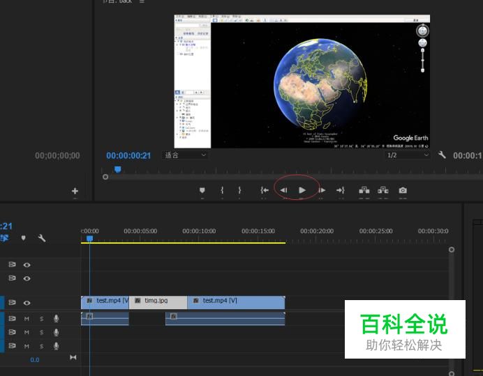This screenshot has width=483, height=376.
Task: Click the Mark Out button
Action: 239,191
